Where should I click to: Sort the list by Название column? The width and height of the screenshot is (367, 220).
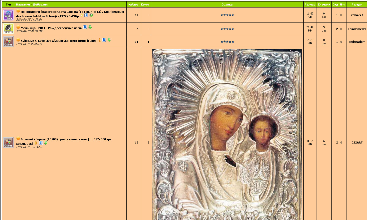pos(23,4)
